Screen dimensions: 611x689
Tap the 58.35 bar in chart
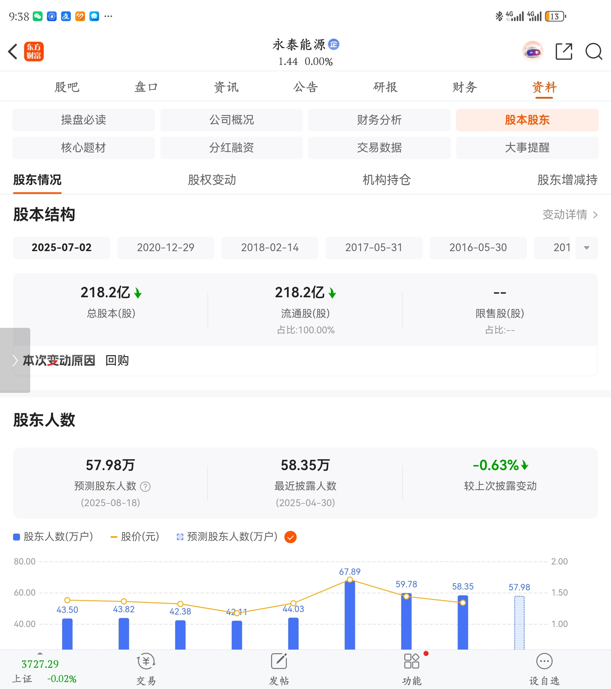[463, 622]
